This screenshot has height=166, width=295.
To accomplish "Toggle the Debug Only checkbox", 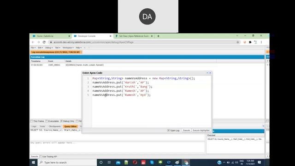I will point(61,121).
